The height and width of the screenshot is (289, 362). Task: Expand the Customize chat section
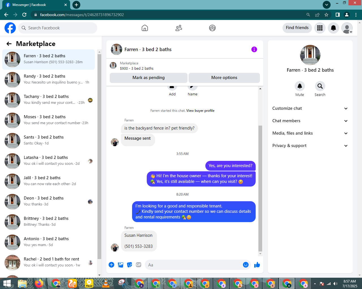(310, 108)
